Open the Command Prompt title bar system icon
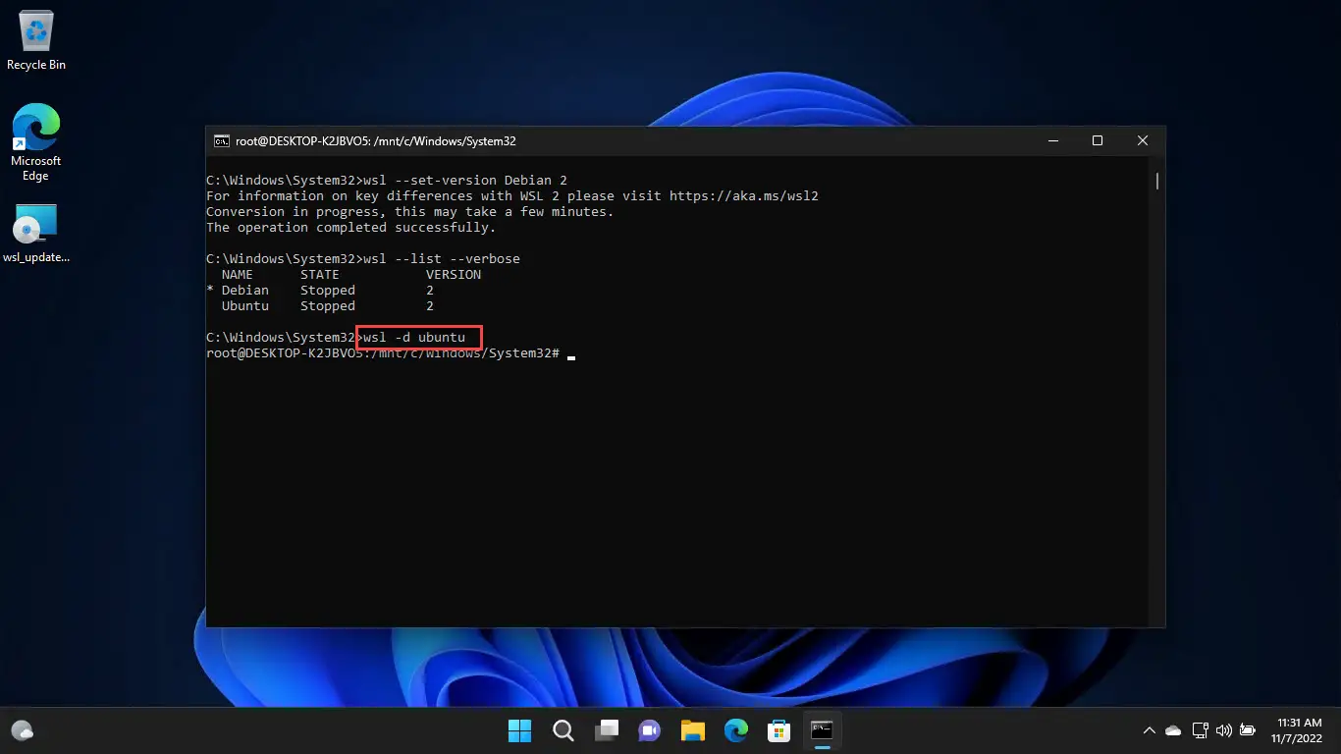Image resolution: width=1341 pixels, height=754 pixels. (x=222, y=141)
